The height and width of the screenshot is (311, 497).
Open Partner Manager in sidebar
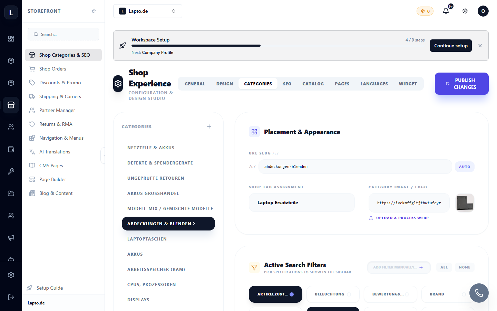pos(63,110)
